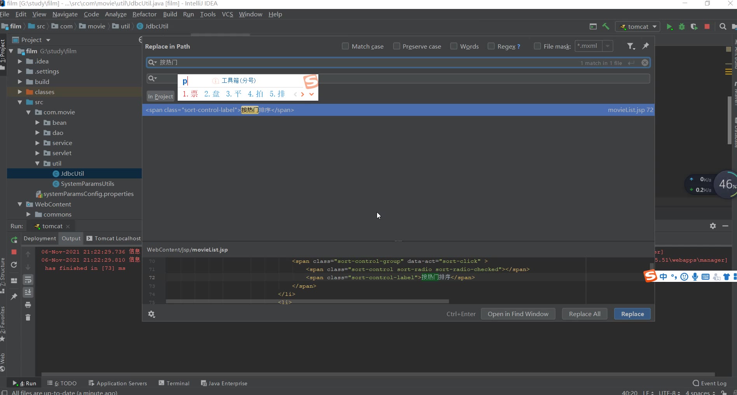Viewport: 737px width, 395px height.
Task: Switch to Deployment tab
Action: (x=40, y=238)
